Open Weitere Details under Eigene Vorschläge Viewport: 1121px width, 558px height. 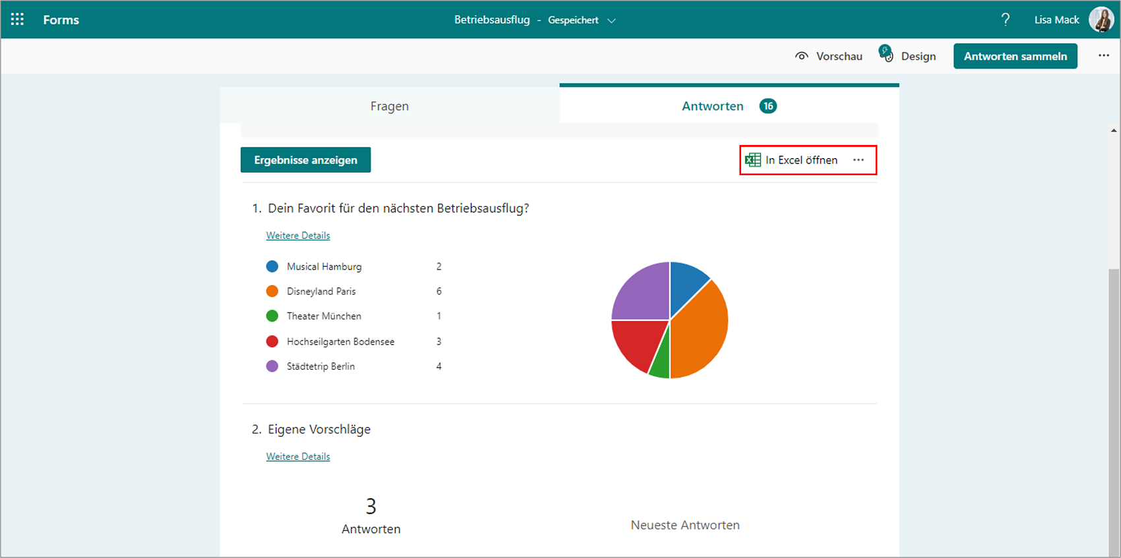point(298,457)
